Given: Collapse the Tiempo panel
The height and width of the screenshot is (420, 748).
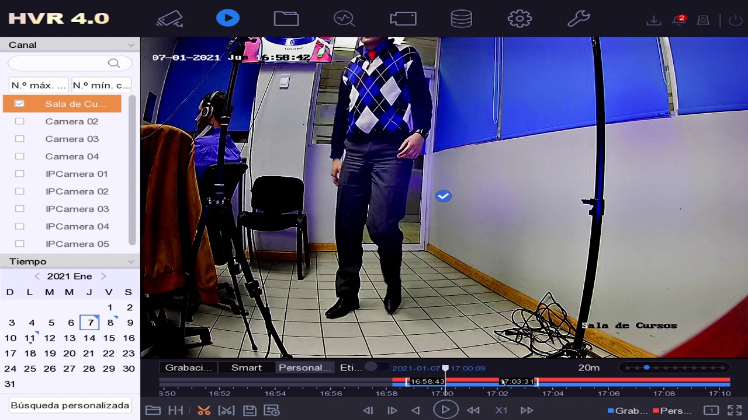Looking at the screenshot, I should (131, 262).
